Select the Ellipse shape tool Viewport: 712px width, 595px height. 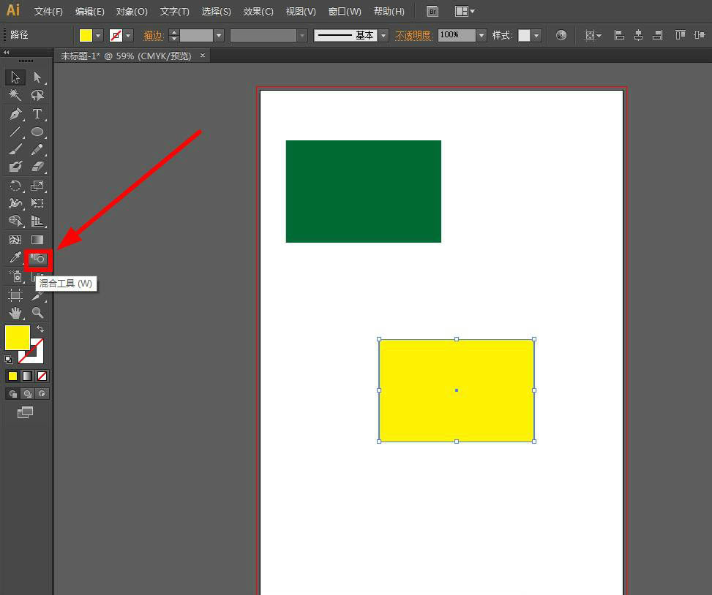click(x=37, y=132)
